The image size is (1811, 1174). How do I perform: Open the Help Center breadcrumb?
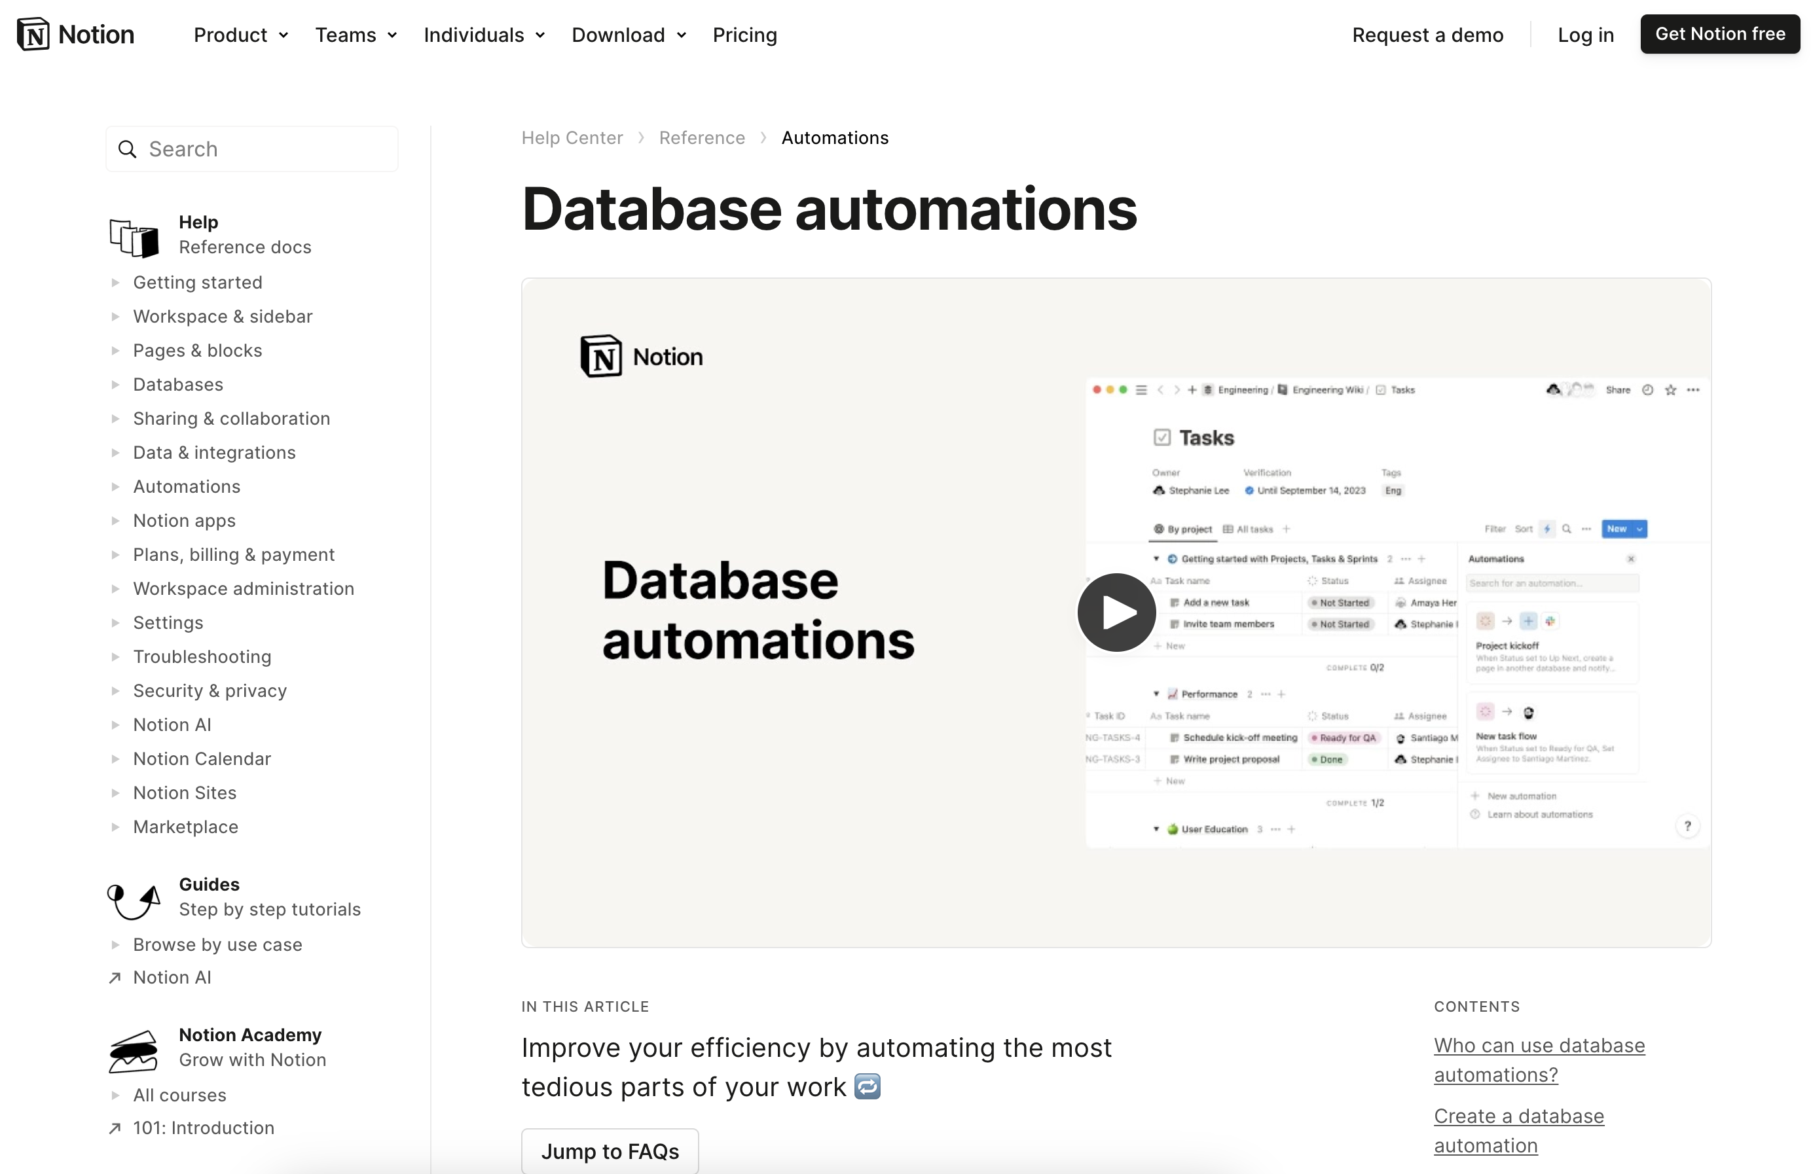point(572,137)
